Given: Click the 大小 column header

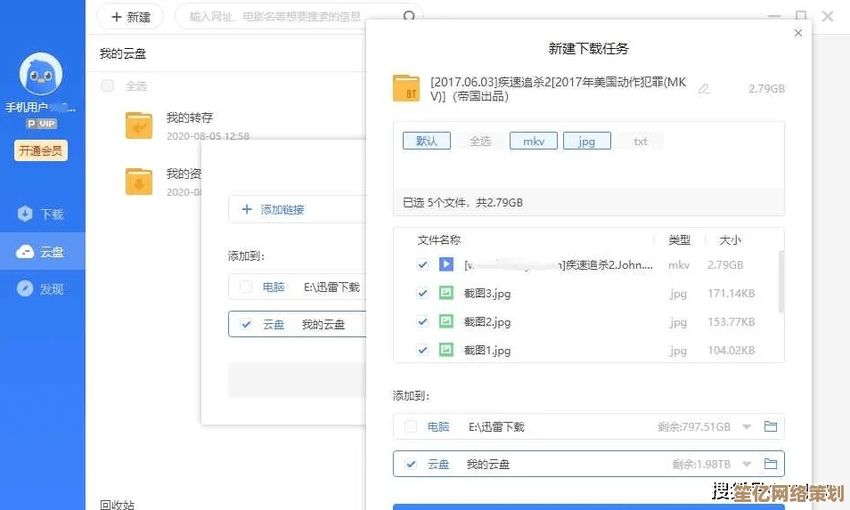Looking at the screenshot, I should coord(730,239).
